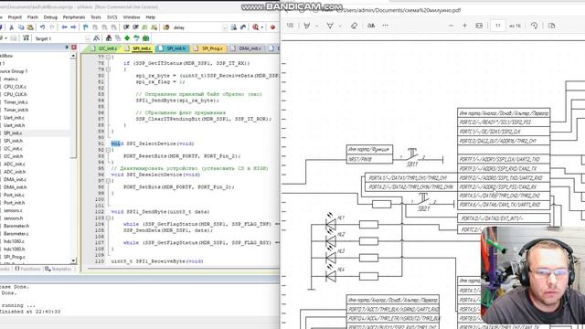The height and width of the screenshot is (329, 585).
Task: Click the Options for Target wand icon
Action: pos(97,38)
